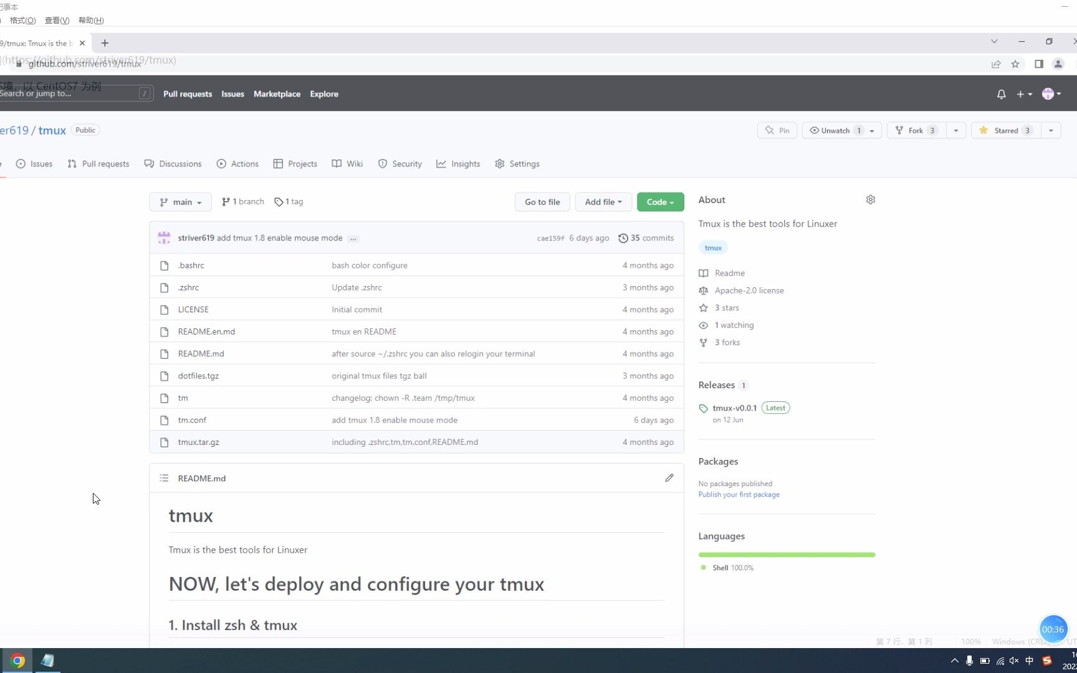Open tmux.tar.gz file
The height and width of the screenshot is (673, 1077).
198,442
